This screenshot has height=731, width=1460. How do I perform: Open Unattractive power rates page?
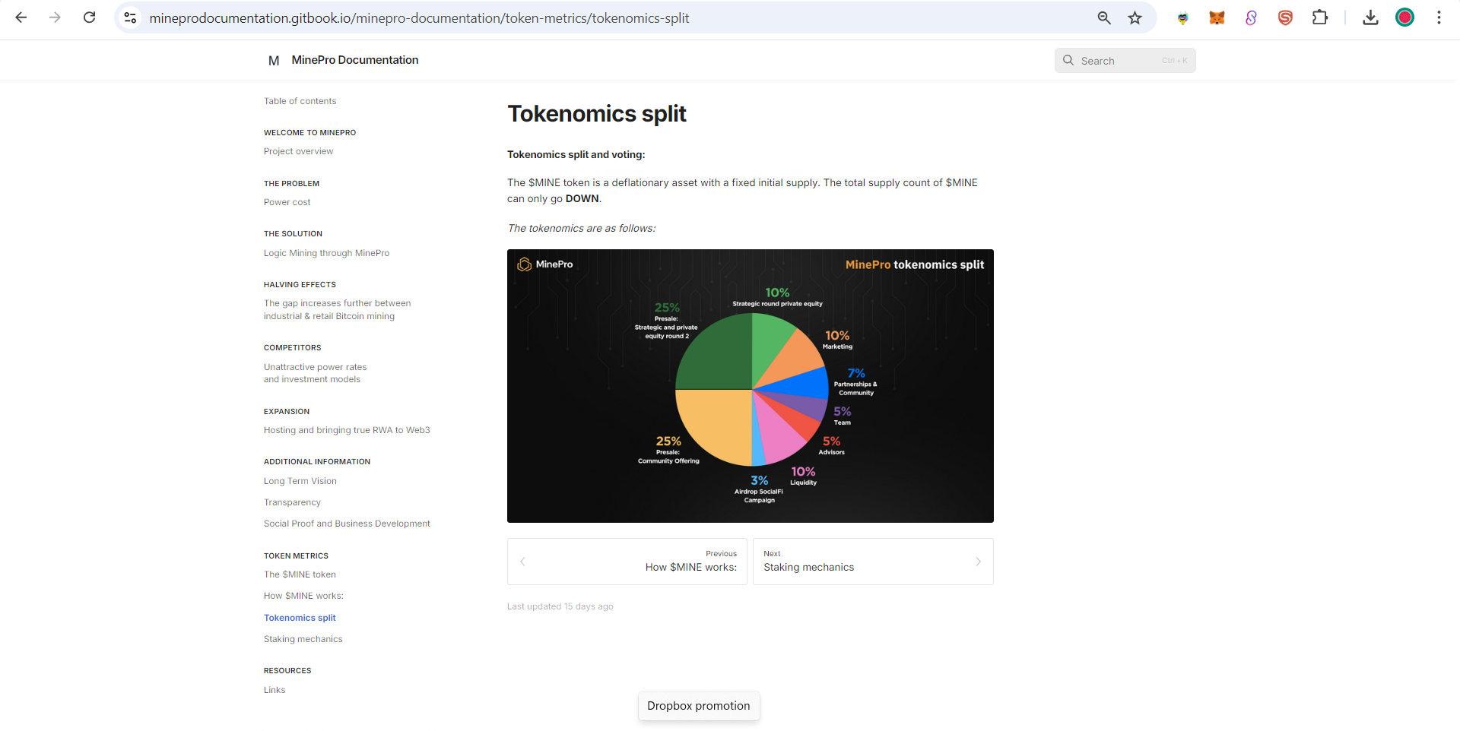tap(315, 373)
